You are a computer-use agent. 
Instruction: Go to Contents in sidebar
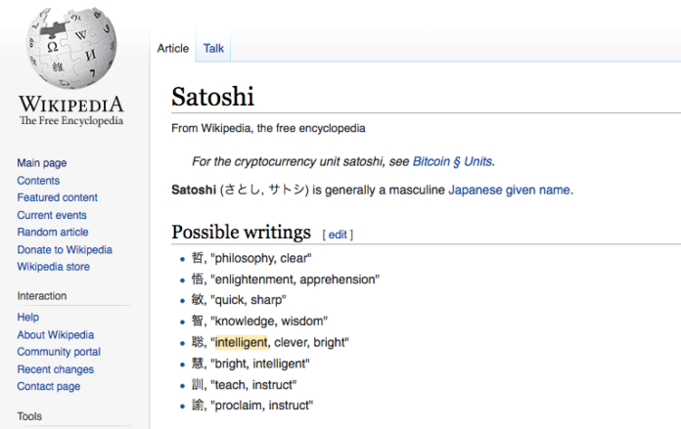pos(38,181)
